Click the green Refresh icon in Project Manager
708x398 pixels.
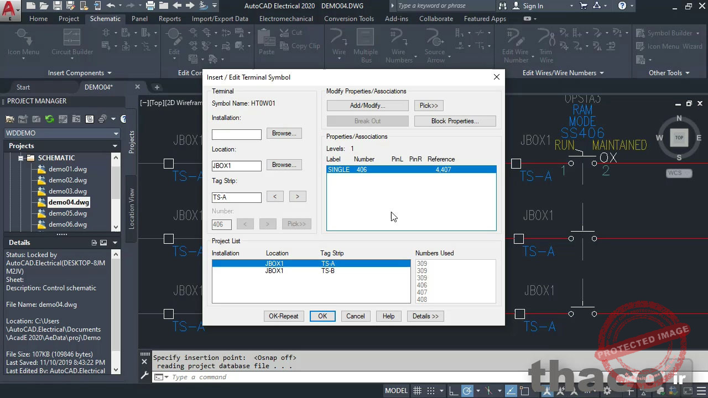click(50, 119)
